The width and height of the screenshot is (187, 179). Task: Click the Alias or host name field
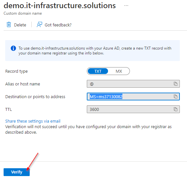pyautogui.click(x=133, y=84)
